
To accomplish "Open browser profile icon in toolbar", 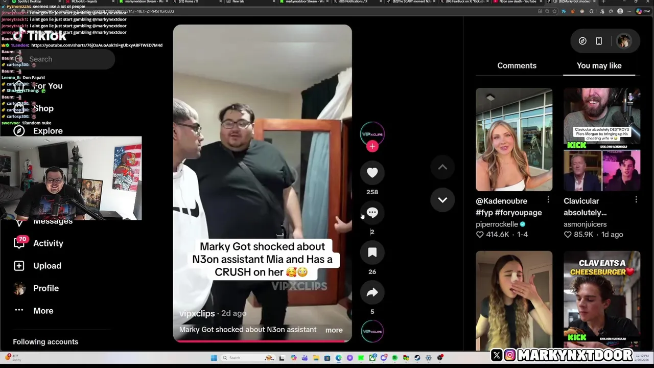I will pos(620,11).
